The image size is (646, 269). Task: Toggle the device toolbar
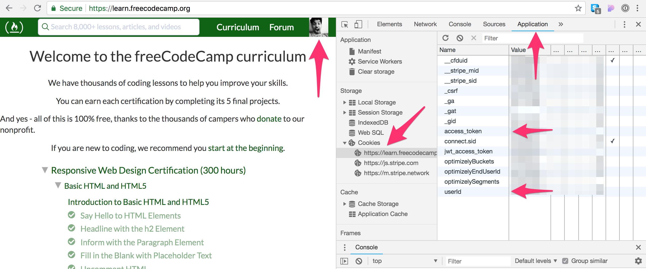(358, 24)
